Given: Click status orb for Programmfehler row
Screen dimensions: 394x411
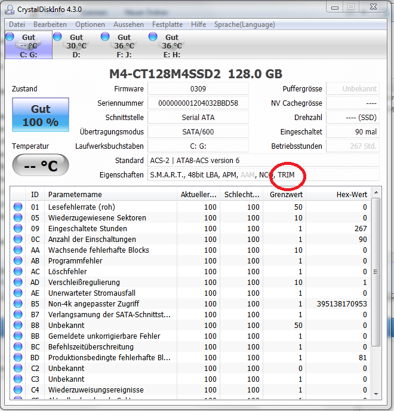Looking at the screenshot, I should click(18, 260).
